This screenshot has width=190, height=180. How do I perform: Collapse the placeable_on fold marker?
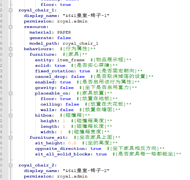click(x=11, y=93)
